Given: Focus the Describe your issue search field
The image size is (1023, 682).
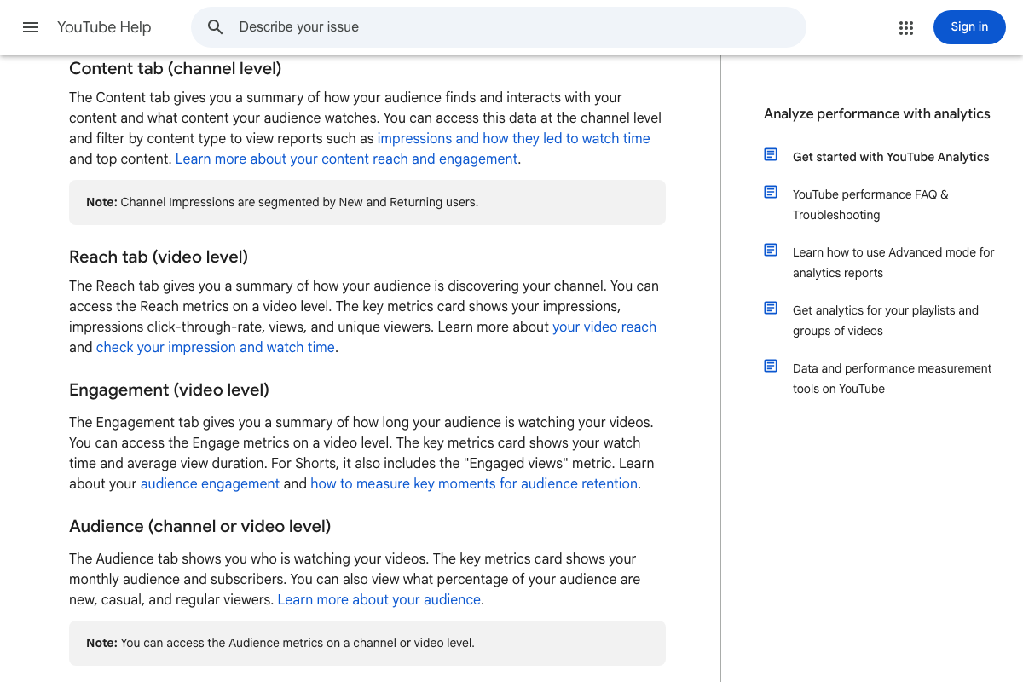Looking at the screenshot, I should [499, 27].
